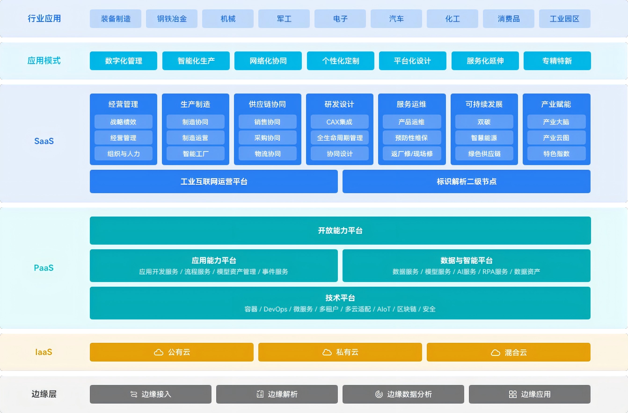628x413 pixels.
Task: Open the 制造运营 item
Action: (x=196, y=138)
